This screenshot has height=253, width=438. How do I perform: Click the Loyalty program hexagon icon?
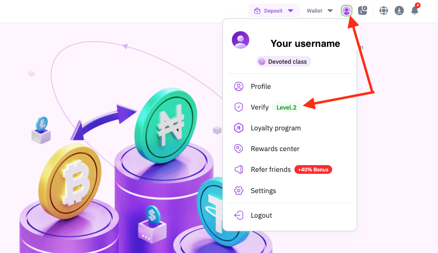238,128
